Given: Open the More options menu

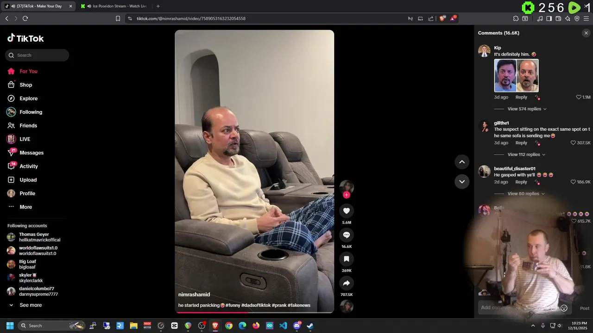Looking at the screenshot, I should pos(25,207).
